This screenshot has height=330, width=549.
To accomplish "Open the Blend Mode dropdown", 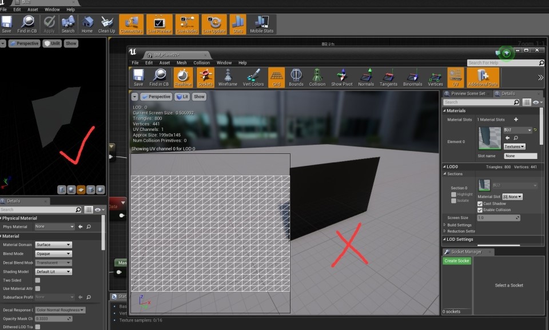I will [x=53, y=253].
